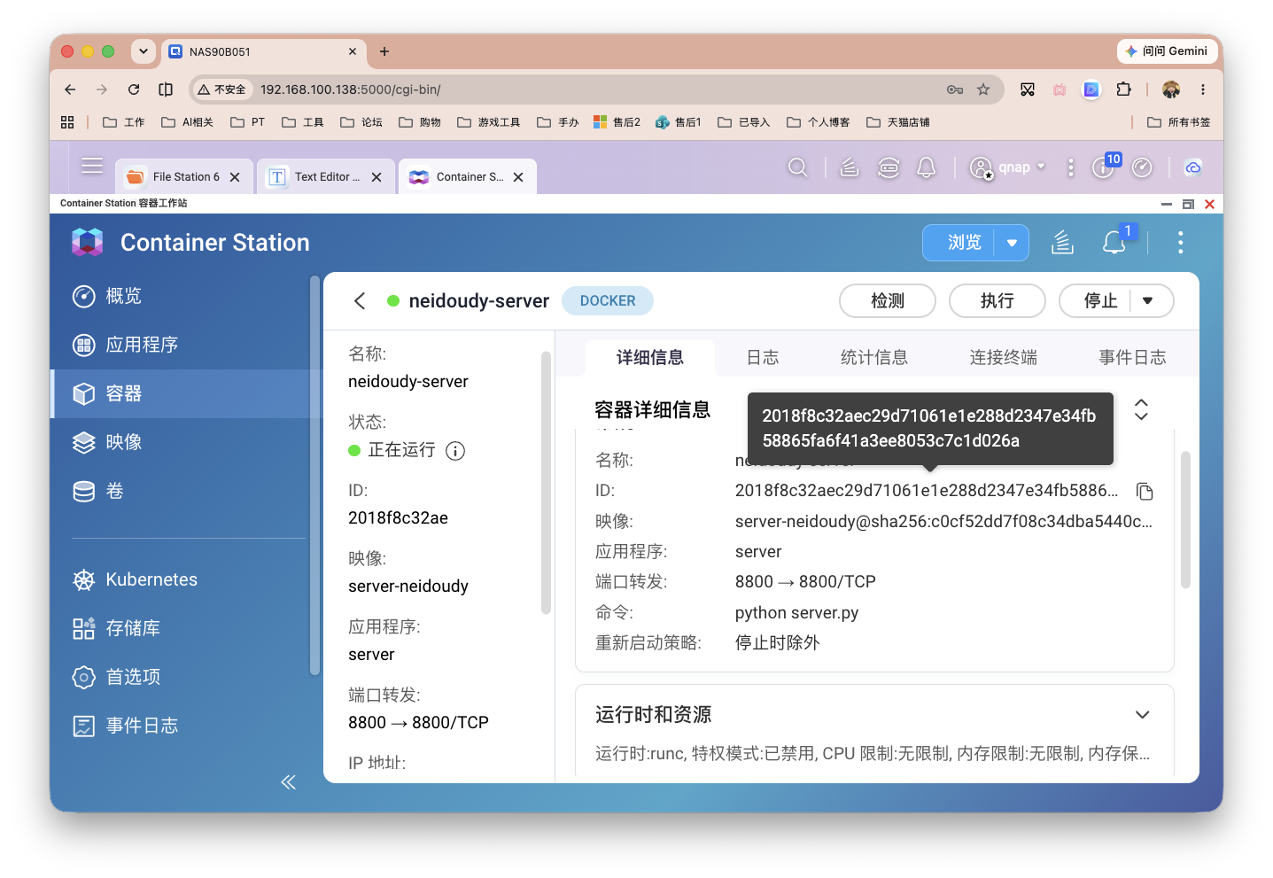Open QTS external devices icon
This screenshot has height=878, width=1273.
point(889,167)
